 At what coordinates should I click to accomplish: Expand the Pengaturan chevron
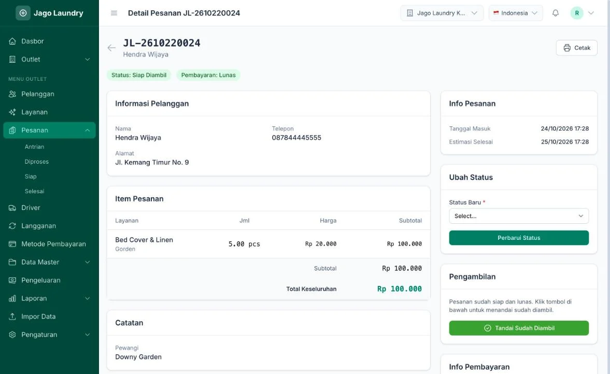pos(88,335)
